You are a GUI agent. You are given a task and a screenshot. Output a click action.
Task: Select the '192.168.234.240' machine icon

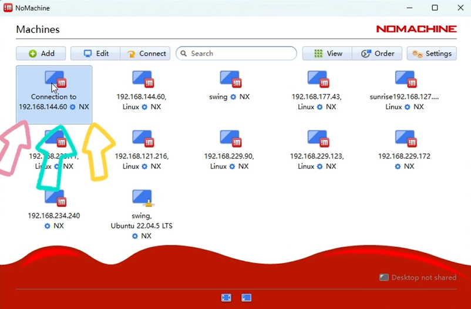[56, 198]
